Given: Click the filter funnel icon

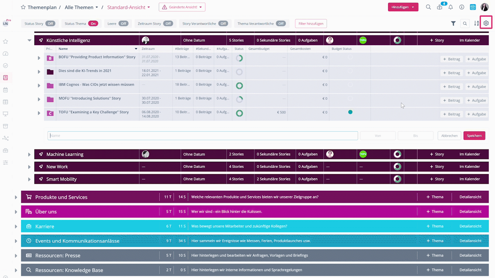Looking at the screenshot, I should (453, 24).
